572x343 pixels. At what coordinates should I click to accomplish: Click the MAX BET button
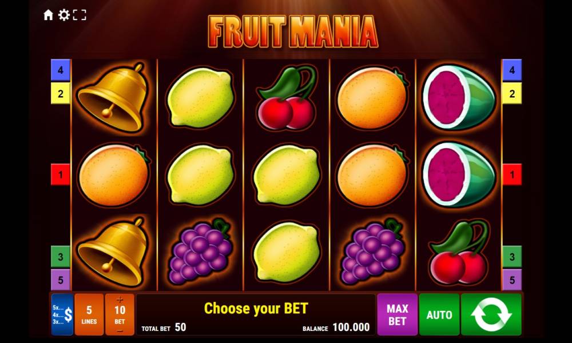(398, 314)
